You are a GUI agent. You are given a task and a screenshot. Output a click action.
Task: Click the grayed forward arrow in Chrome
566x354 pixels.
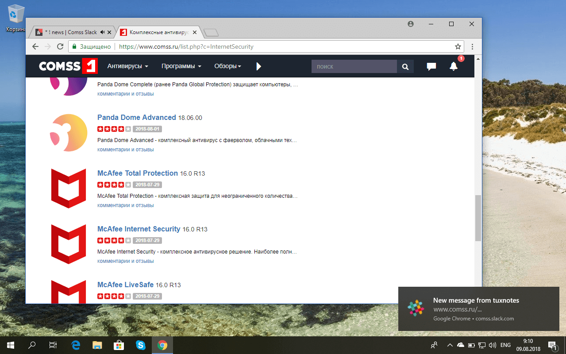click(x=48, y=46)
